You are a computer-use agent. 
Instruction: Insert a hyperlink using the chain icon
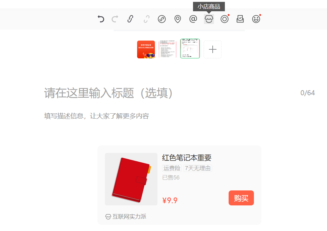click(130, 19)
